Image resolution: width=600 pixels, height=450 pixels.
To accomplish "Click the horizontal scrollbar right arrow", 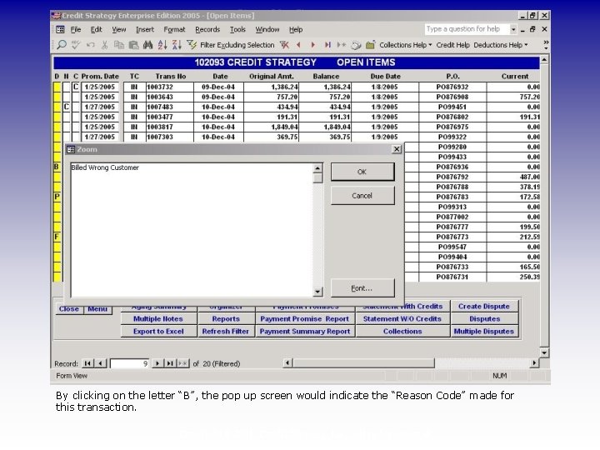I will pos(534,362).
